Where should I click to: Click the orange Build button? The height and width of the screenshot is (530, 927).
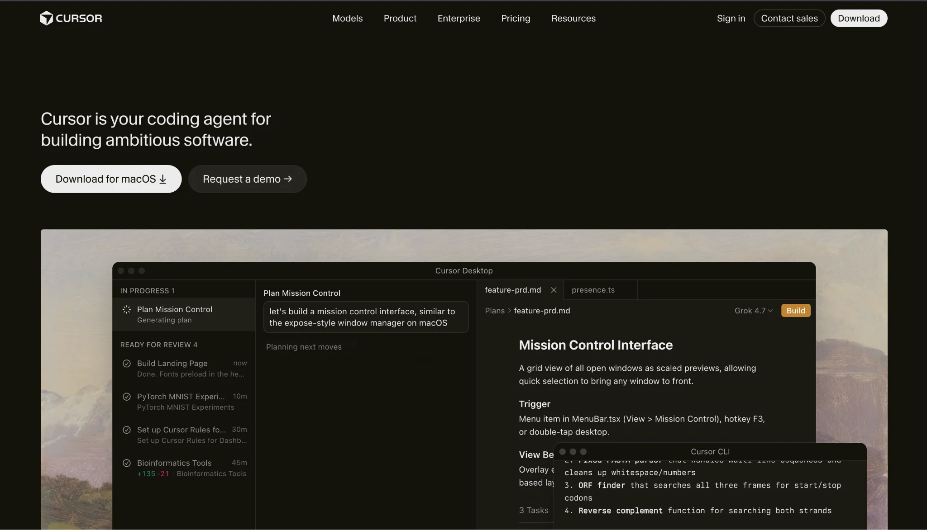(796, 311)
